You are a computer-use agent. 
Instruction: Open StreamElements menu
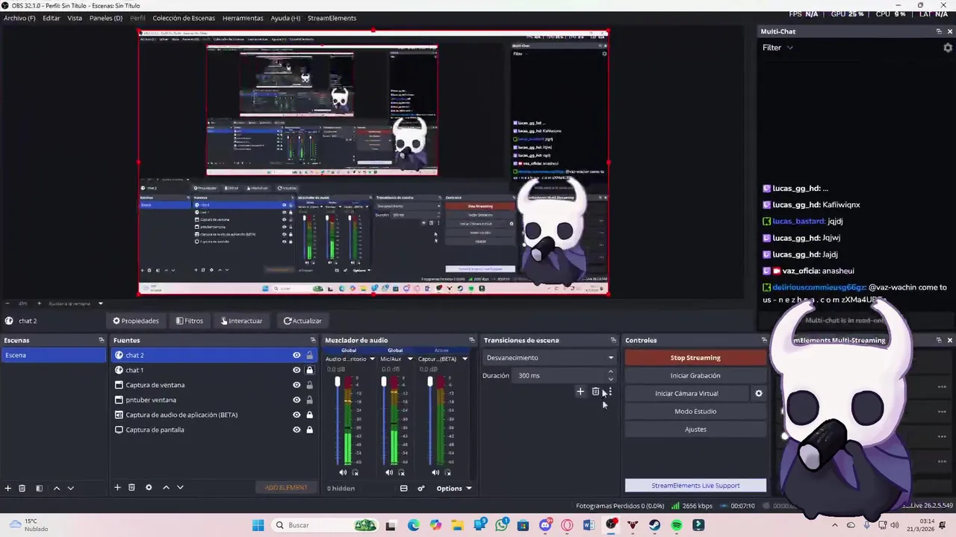(x=332, y=18)
